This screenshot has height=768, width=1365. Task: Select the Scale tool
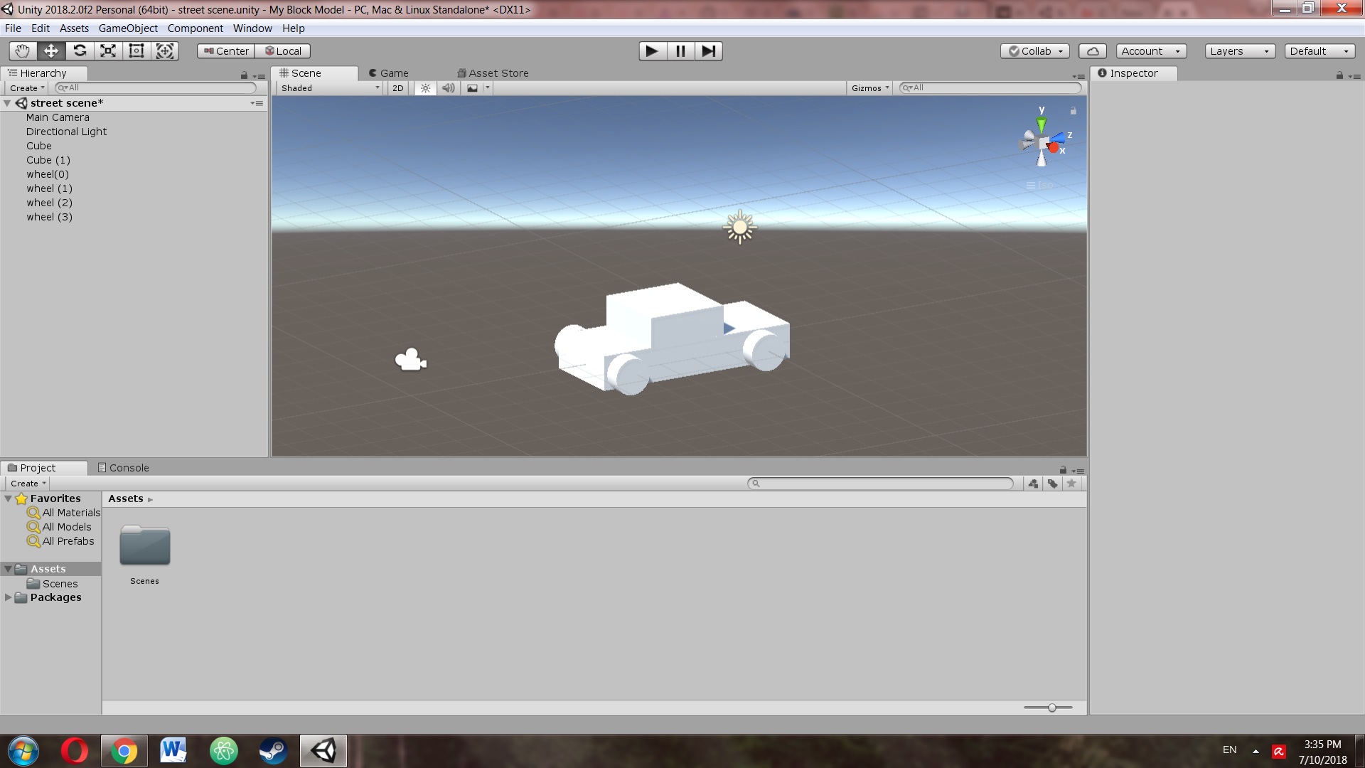(108, 51)
